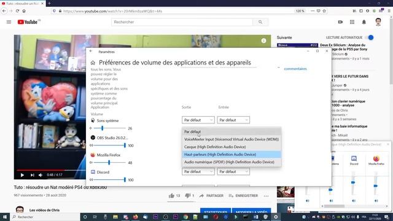Image resolution: width=393 pixels, height=221 pixels.
Task: Mute Sons système using its small speaker icon
Action: click(91, 128)
